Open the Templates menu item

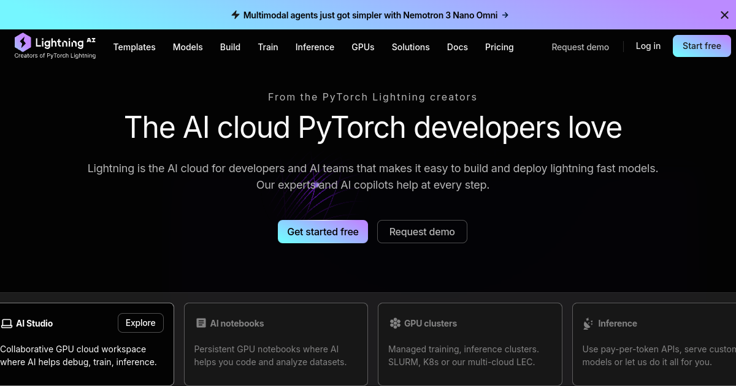click(134, 47)
